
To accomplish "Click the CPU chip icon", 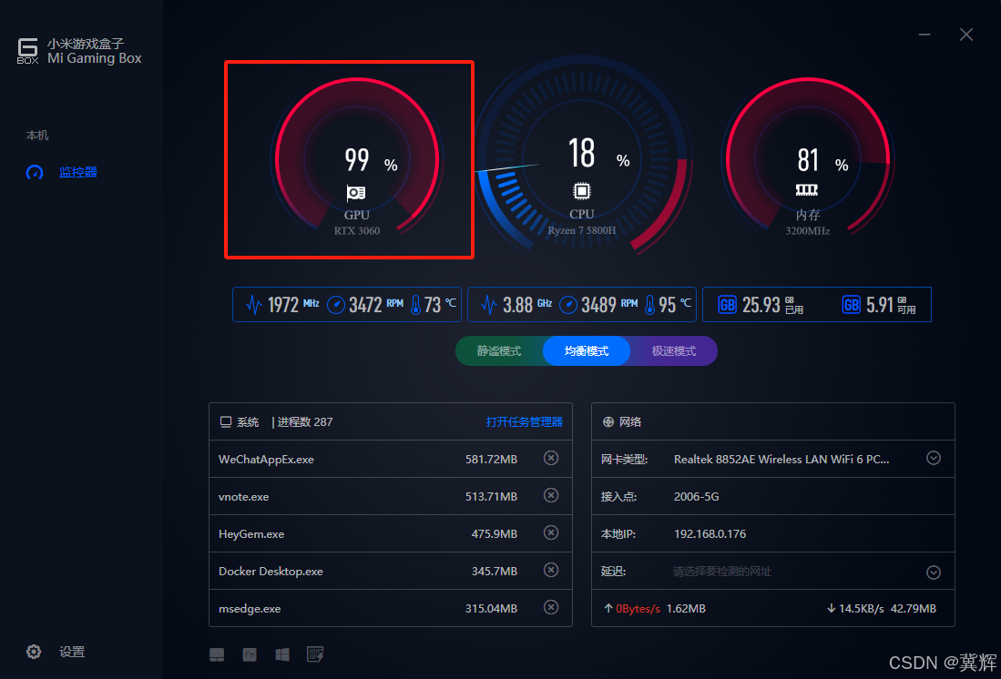I will 582,191.
